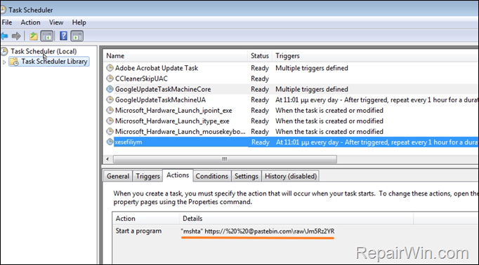Screen dimensions: 479x265
Task: Click the Adobe Acrobat Update Task clock icon
Action: click(110, 68)
